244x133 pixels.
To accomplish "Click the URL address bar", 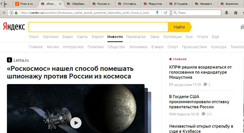I will [x=85, y=13].
